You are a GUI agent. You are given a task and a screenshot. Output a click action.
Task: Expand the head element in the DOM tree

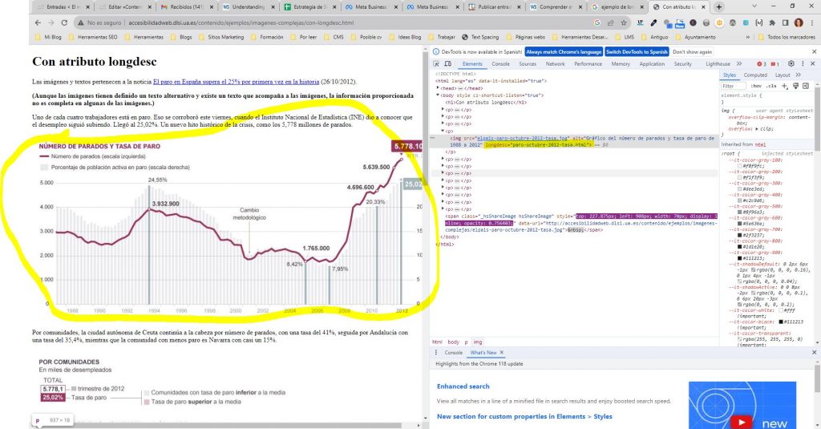pyautogui.click(x=439, y=88)
